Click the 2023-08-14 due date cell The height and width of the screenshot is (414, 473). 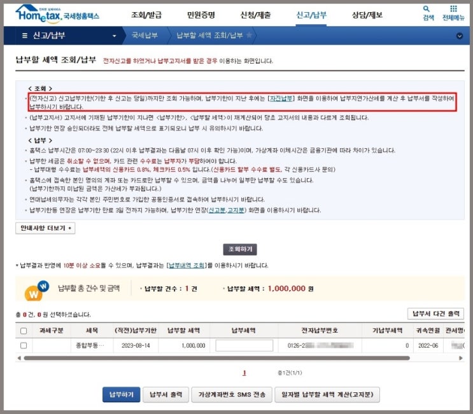[x=136, y=345]
